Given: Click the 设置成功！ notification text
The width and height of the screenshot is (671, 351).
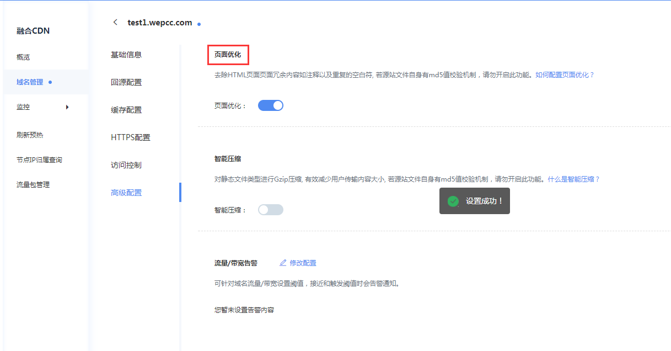Looking at the screenshot, I should pyautogui.click(x=485, y=201).
